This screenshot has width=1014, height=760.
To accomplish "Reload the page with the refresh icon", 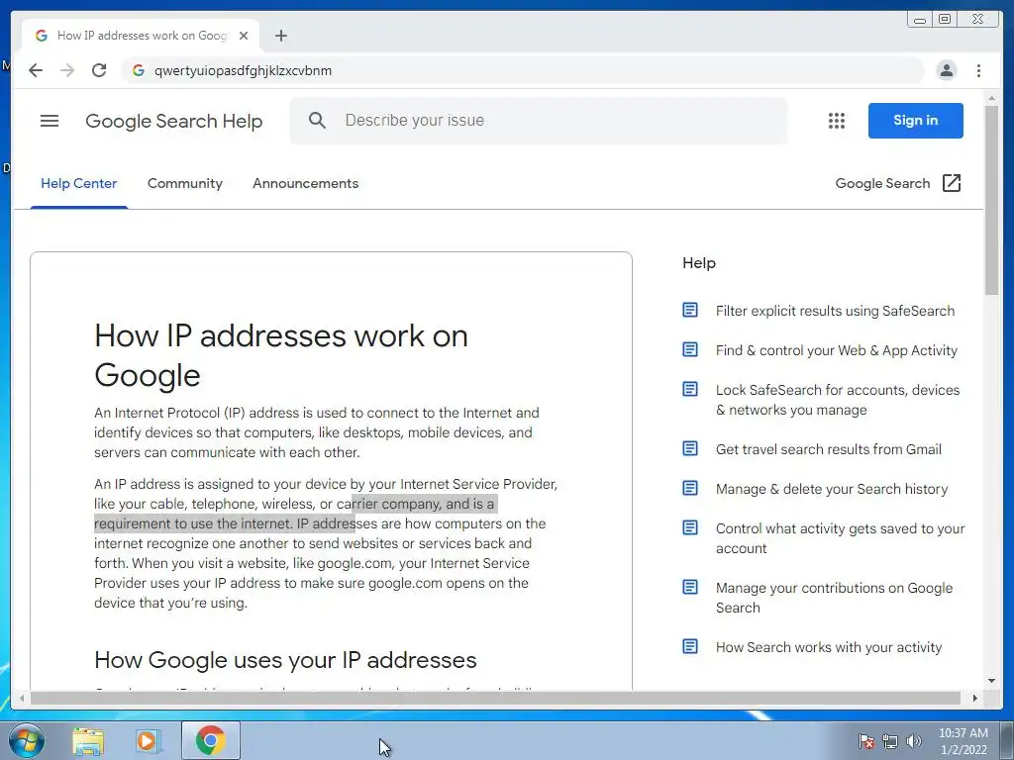I will (x=99, y=70).
